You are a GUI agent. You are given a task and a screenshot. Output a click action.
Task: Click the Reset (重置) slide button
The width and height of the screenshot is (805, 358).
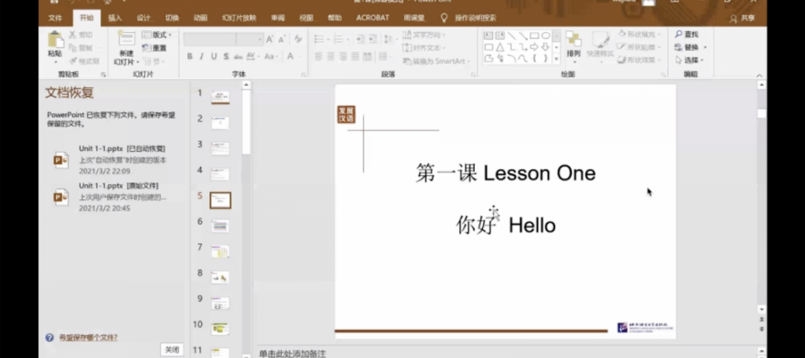click(x=154, y=47)
